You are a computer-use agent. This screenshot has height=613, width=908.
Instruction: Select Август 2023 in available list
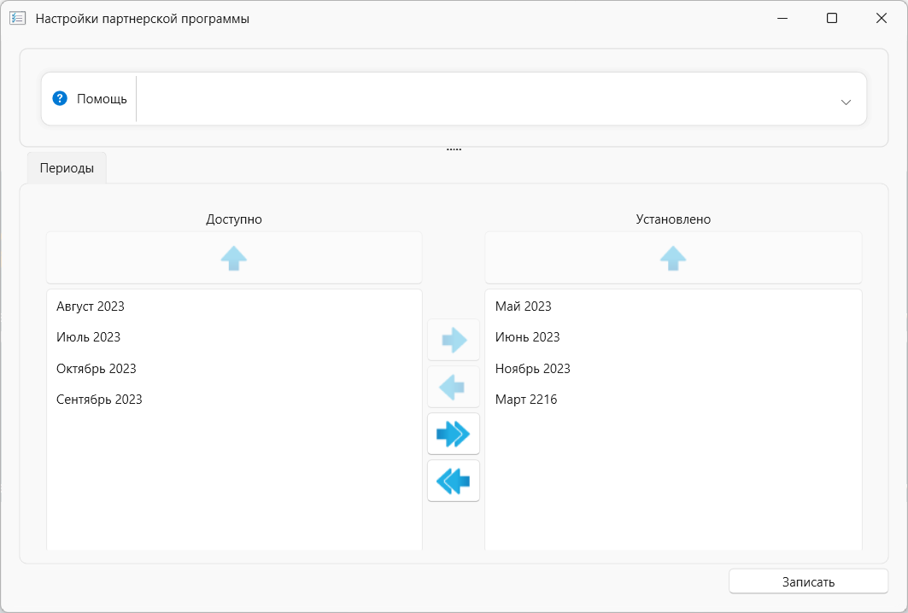[234, 306]
